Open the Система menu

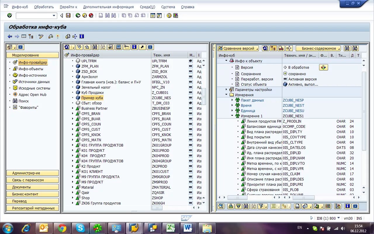[168, 7]
